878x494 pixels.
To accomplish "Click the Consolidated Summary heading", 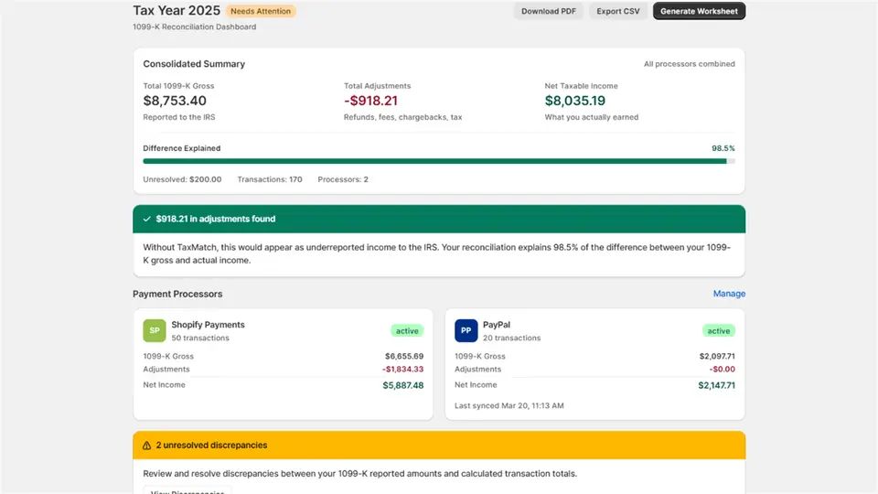I will pos(194,64).
